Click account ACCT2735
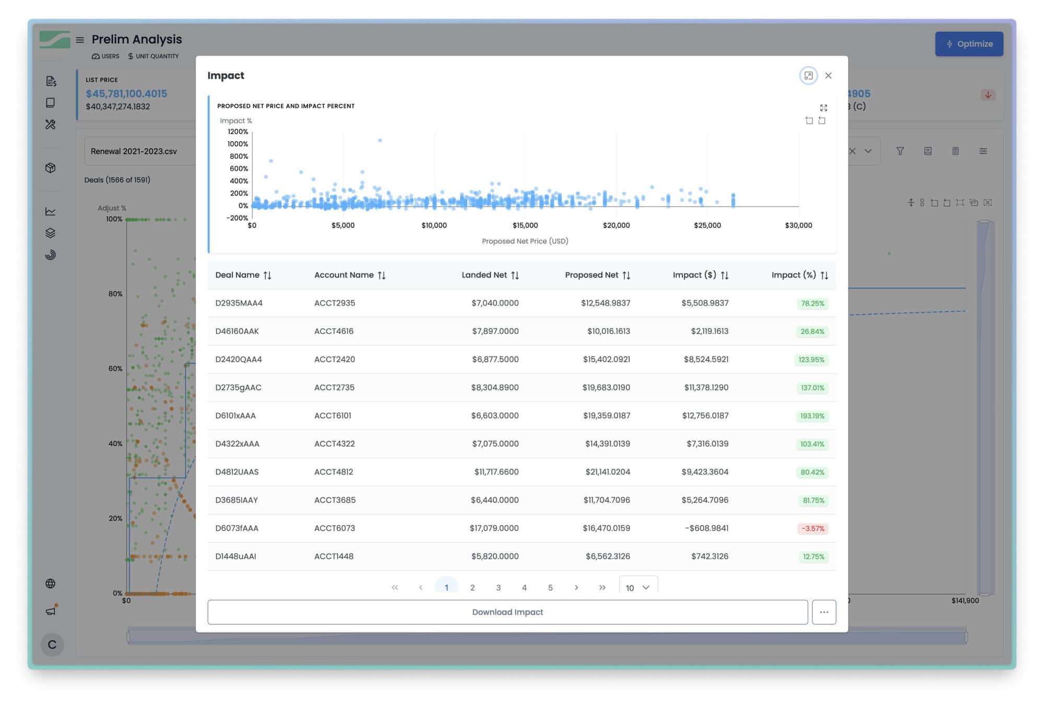Image resolution: width=1044 pixels, height=706 pixels. coord(334,388)
